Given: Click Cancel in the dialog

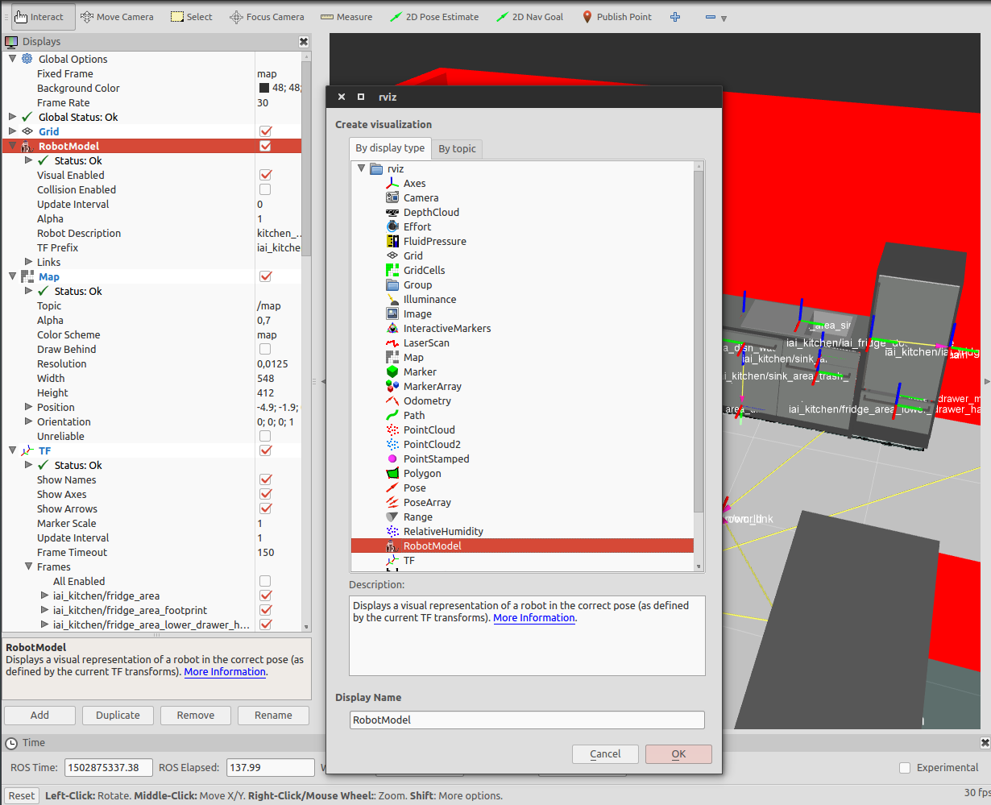Looking at the screenshot, I should click(x=605, y=754).
